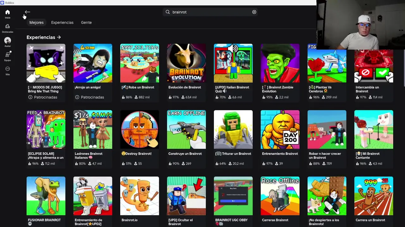Screen dimensions: 405x227
Task: Open Brainrot.io game thumbnail
Action: [140, 196]
